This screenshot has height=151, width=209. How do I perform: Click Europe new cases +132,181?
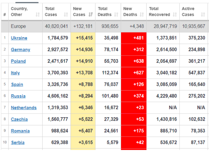[x=83, y=26]
